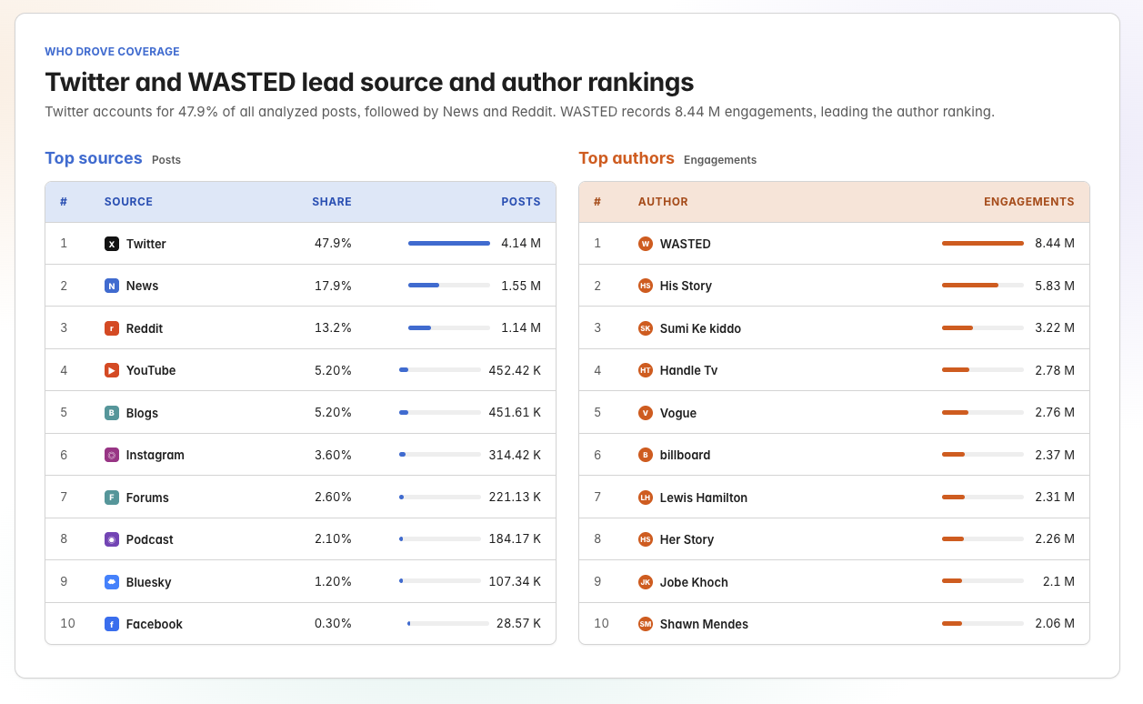The width and height of the screenshot is (1143, 704).
Task: Click the Jobe Khoch author avatar
Action: coord(646,582)
